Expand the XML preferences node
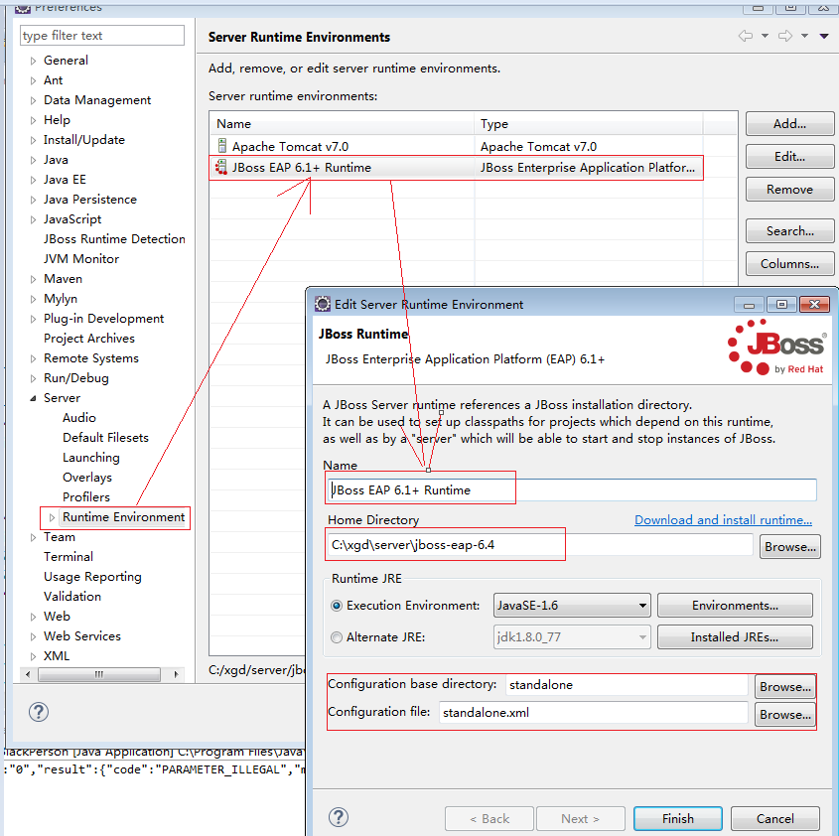This screenshot has height=836, width=839. (33, 656)
